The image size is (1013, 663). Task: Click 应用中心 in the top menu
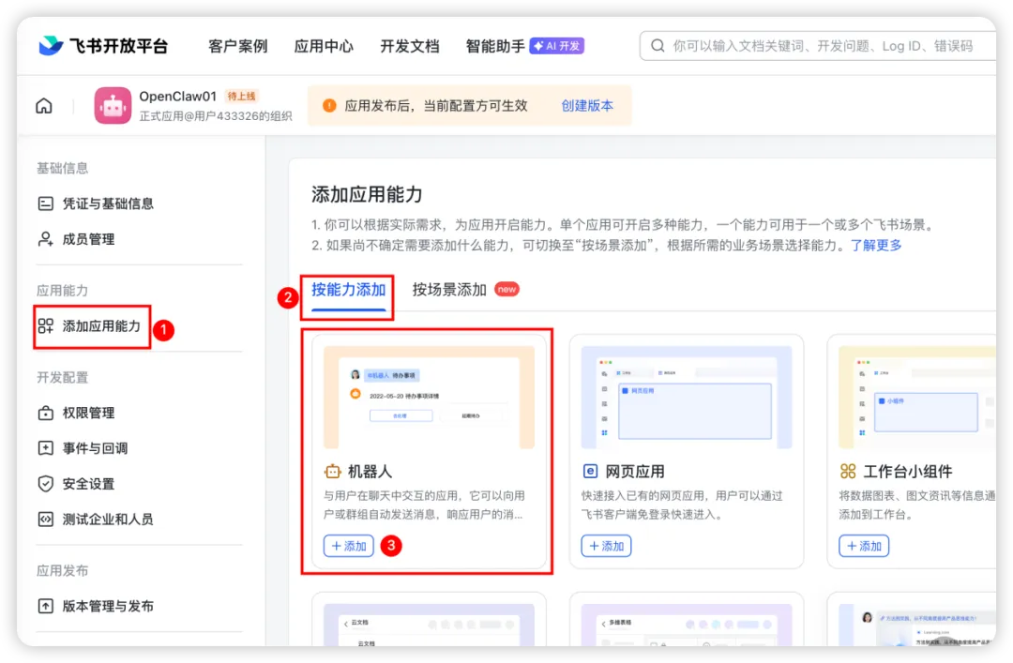324,44
